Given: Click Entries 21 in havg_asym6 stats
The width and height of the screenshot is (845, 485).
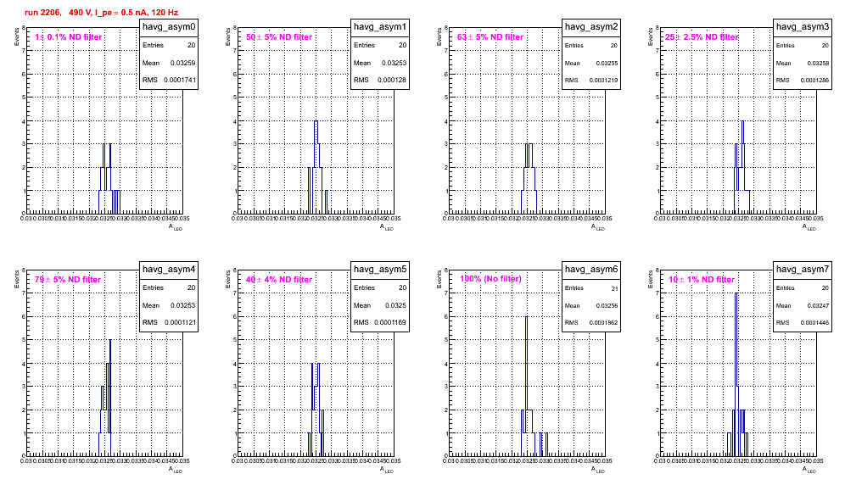Looking at the screenshot, I should 591,288.
